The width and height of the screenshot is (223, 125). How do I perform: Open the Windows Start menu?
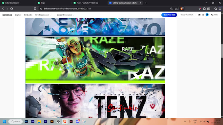5,122
